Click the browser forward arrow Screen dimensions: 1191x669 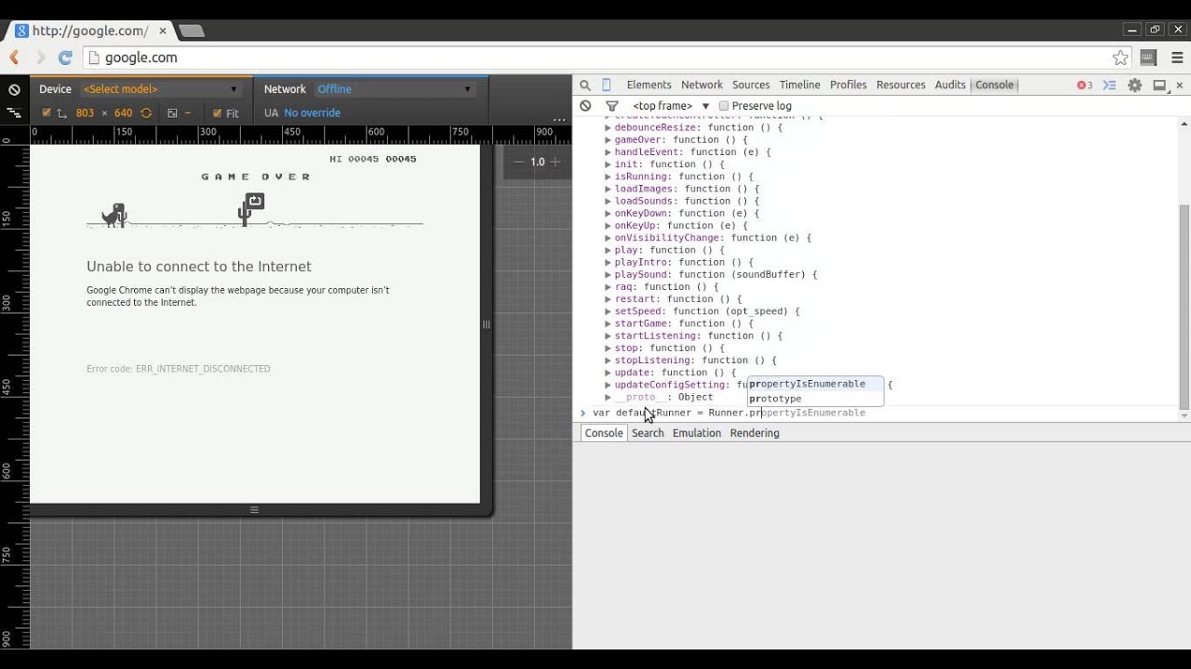tap(40, 58)
